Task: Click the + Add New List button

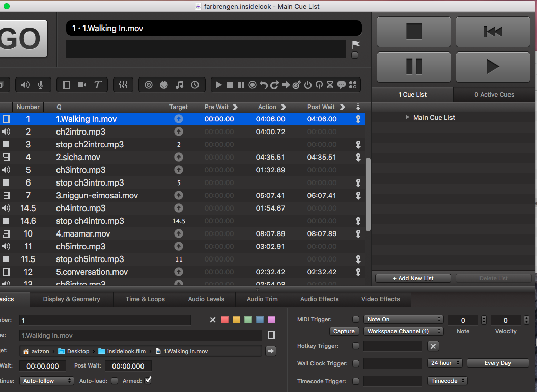Action: pos(413,278)
